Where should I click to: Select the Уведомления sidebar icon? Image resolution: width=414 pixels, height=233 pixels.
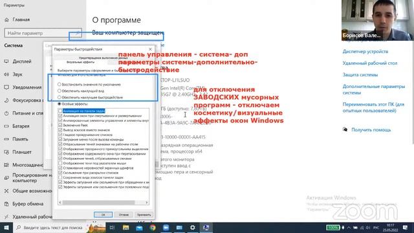[x=6, y=87]
